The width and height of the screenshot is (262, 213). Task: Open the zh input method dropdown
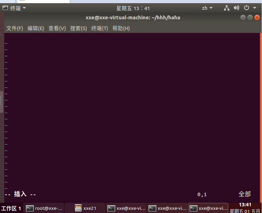207,8
